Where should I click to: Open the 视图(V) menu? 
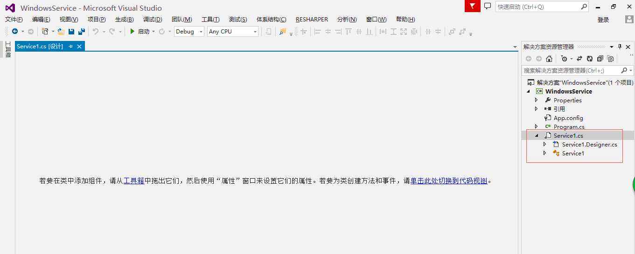tap(69, 19)
